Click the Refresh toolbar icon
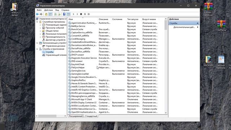 [55, 14]
